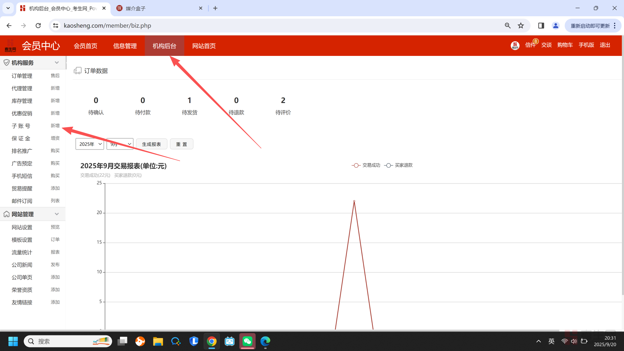Viewport: 624px width, 351px height.
Task: Open the 9月 month dropdown
Action: (120, 144)
